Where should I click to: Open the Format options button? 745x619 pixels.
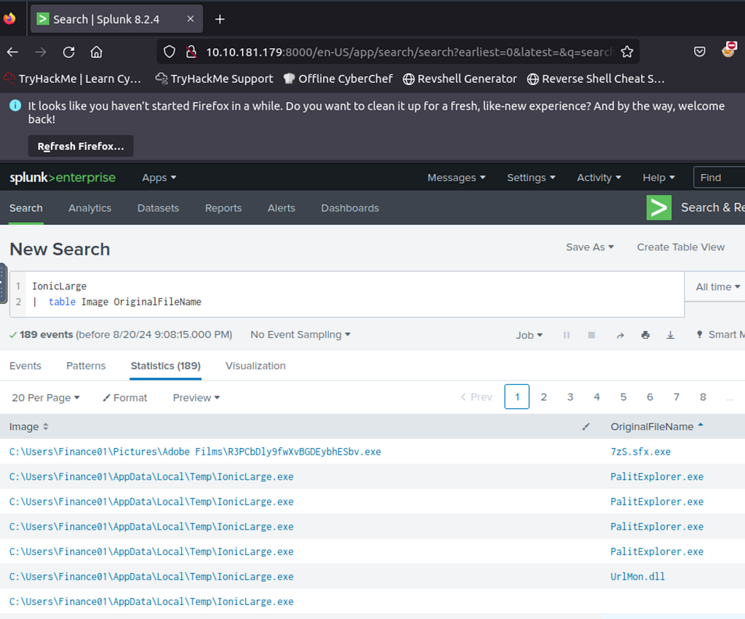(125, 398)
